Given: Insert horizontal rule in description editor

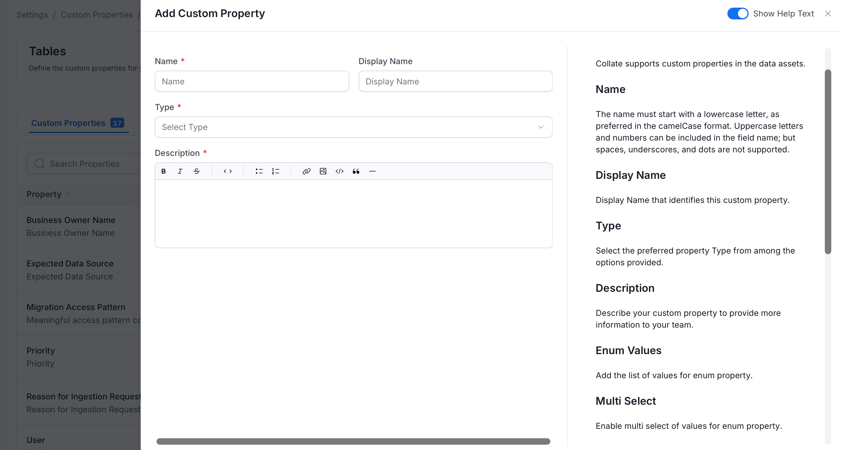Looking at the screenshot, I should [373, 171].
